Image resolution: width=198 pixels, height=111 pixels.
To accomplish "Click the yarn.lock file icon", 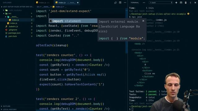I will pos(6,36).
